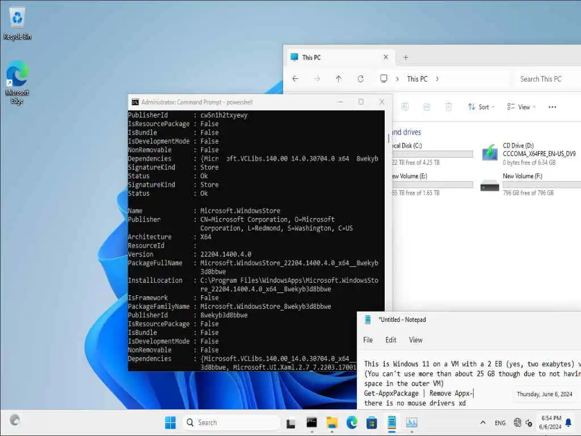Viewport: 581px width, 436px height.
Task: Click the '796 GB free of 796 GB' text
Action: tap(528, 193)
